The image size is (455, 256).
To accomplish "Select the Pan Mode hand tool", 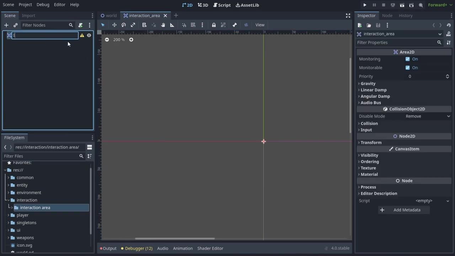I will [x=163, y=25].
